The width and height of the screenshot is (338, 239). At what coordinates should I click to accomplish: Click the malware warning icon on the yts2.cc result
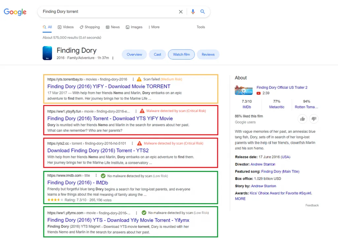click(x=140, y=143)
